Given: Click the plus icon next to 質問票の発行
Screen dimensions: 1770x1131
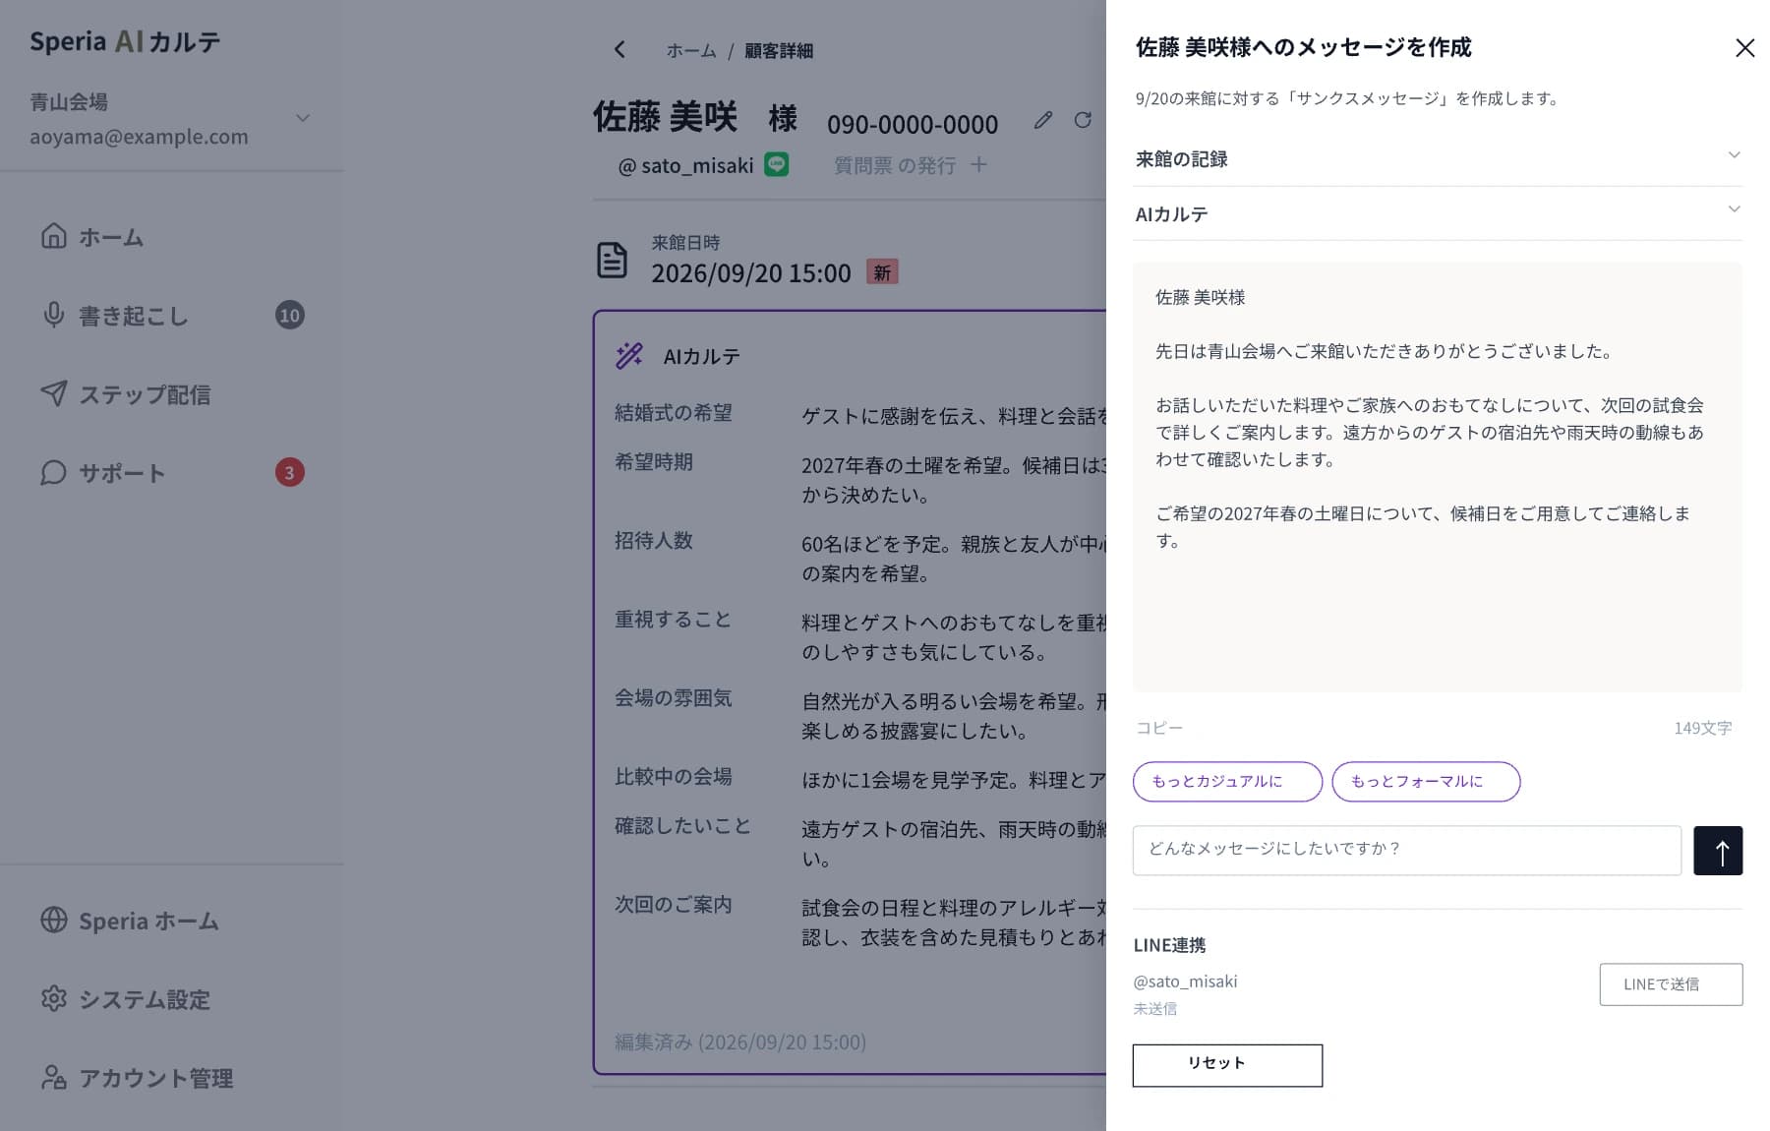Looking at the screenshot, I should [x=978, y=164].
